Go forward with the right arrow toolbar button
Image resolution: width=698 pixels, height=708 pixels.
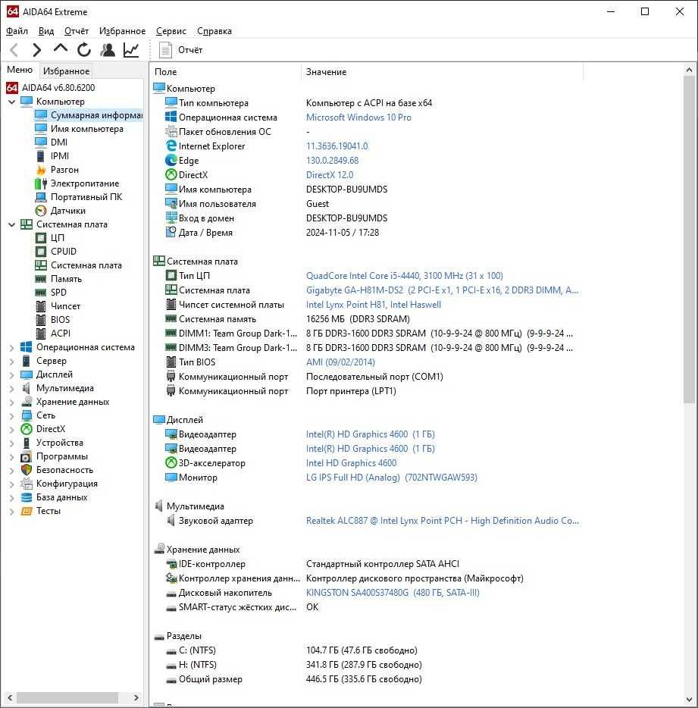pos(37,50)
